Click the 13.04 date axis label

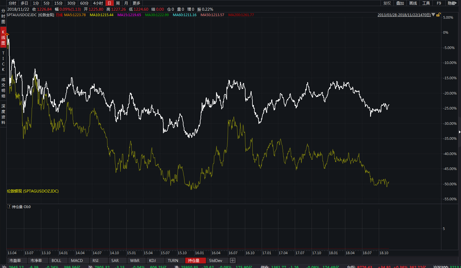coord(12,253)
